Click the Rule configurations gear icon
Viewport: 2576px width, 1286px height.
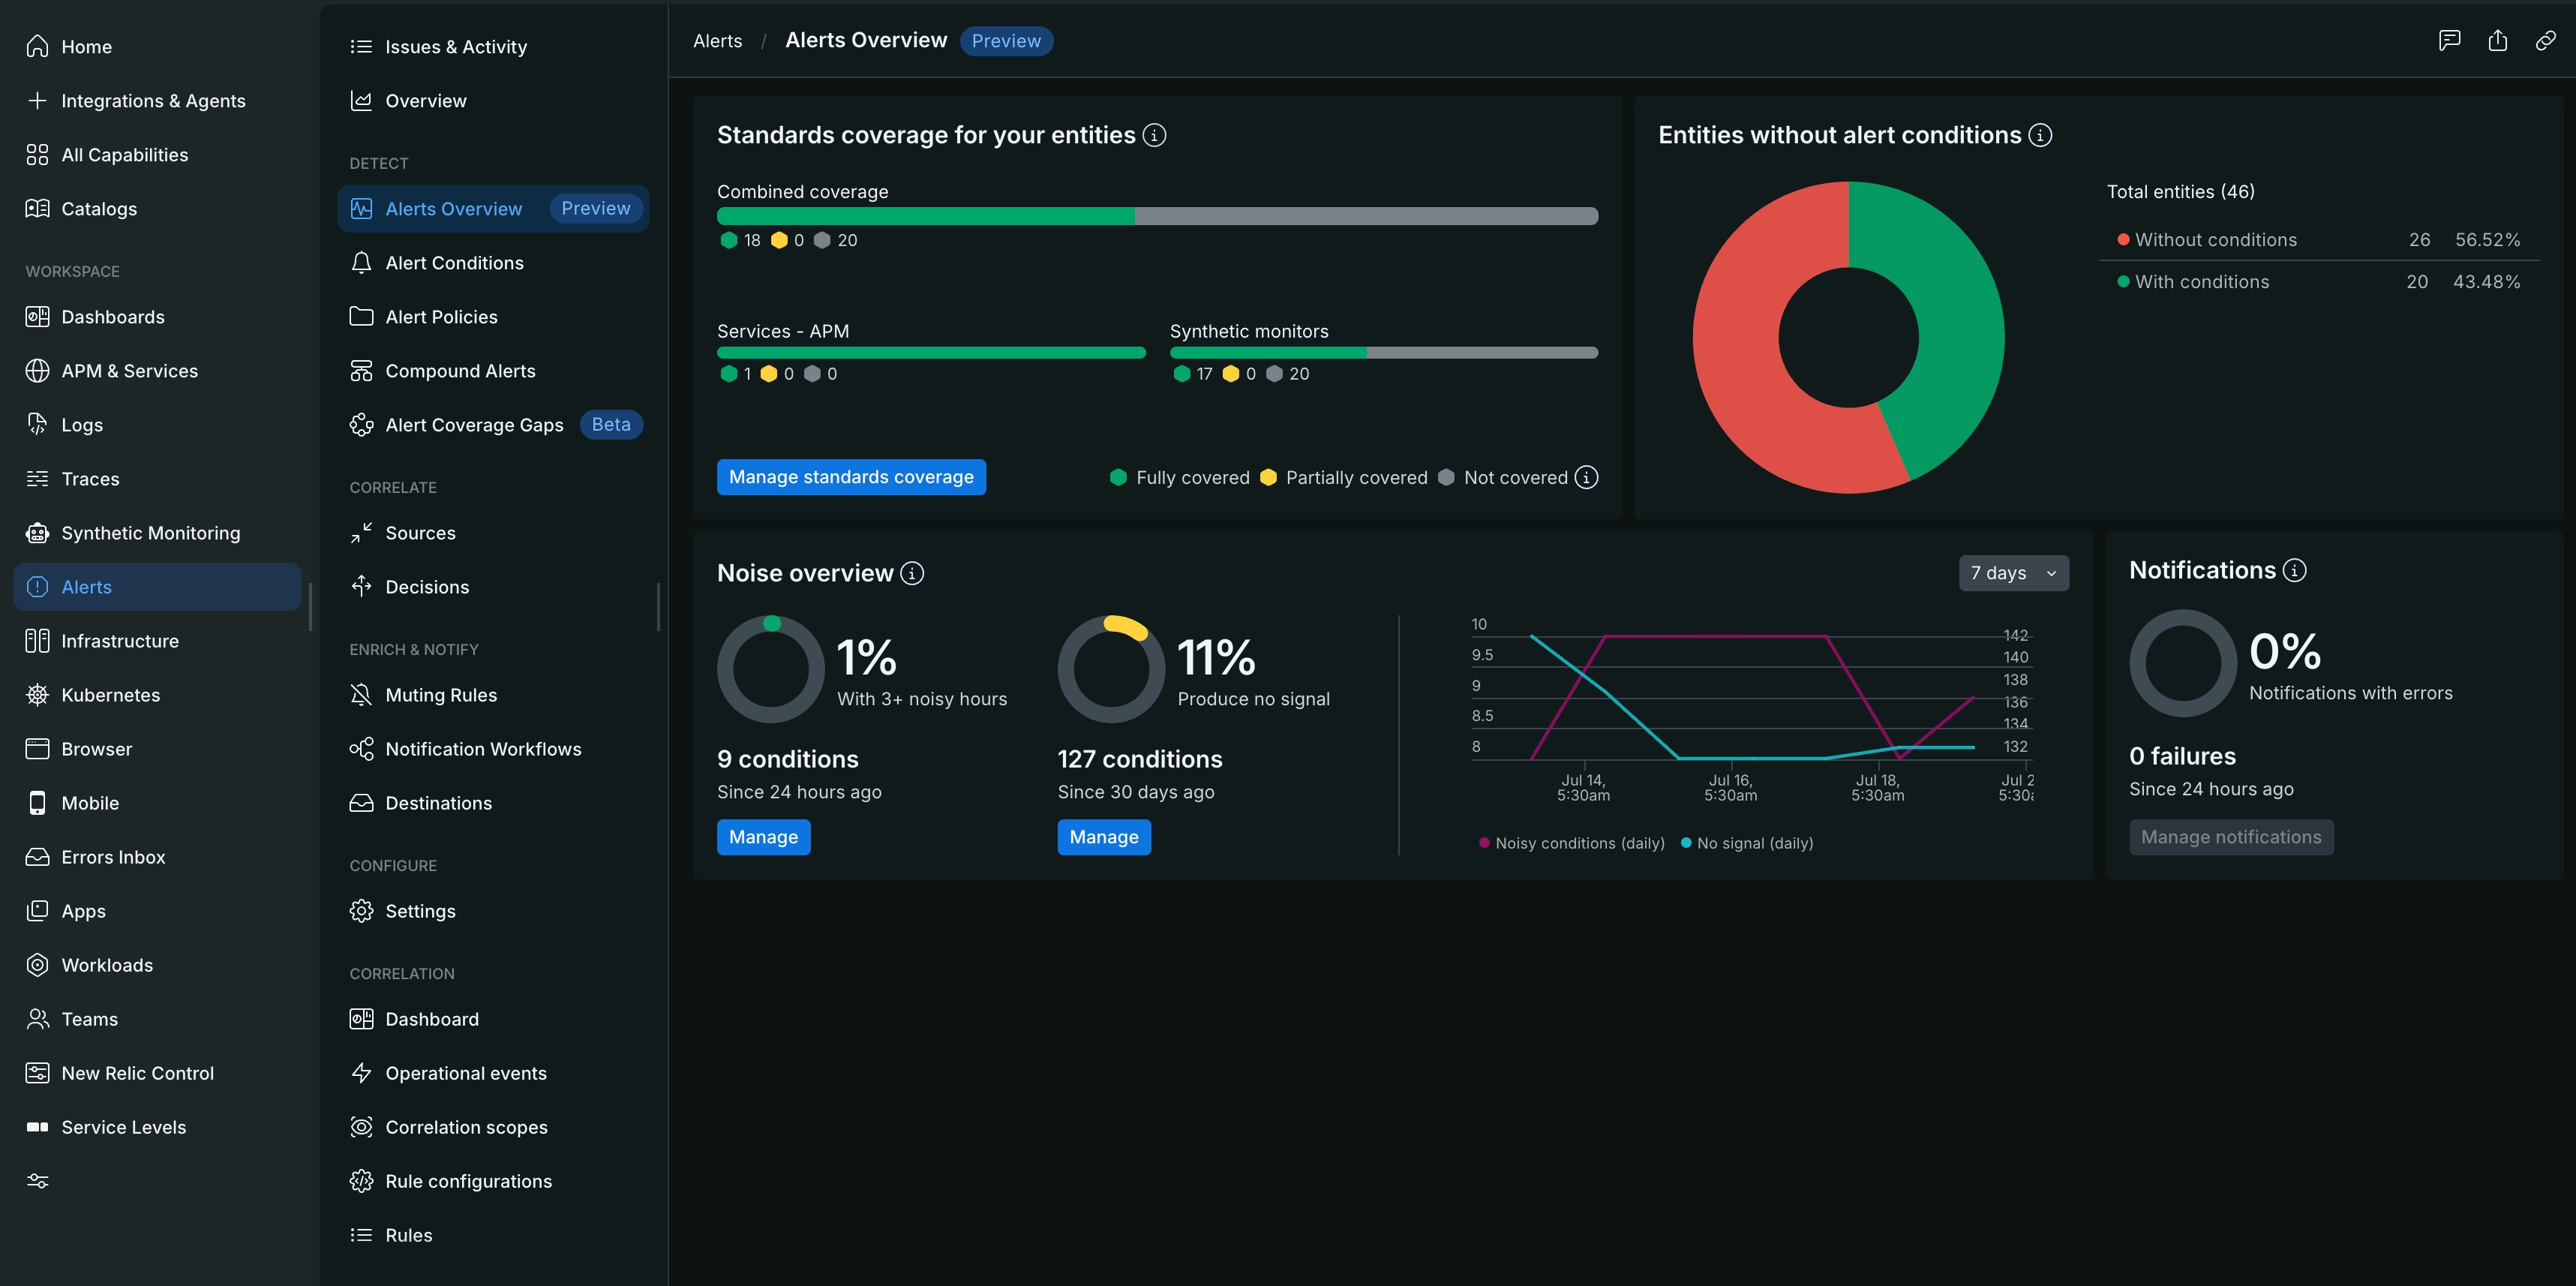361,1180
